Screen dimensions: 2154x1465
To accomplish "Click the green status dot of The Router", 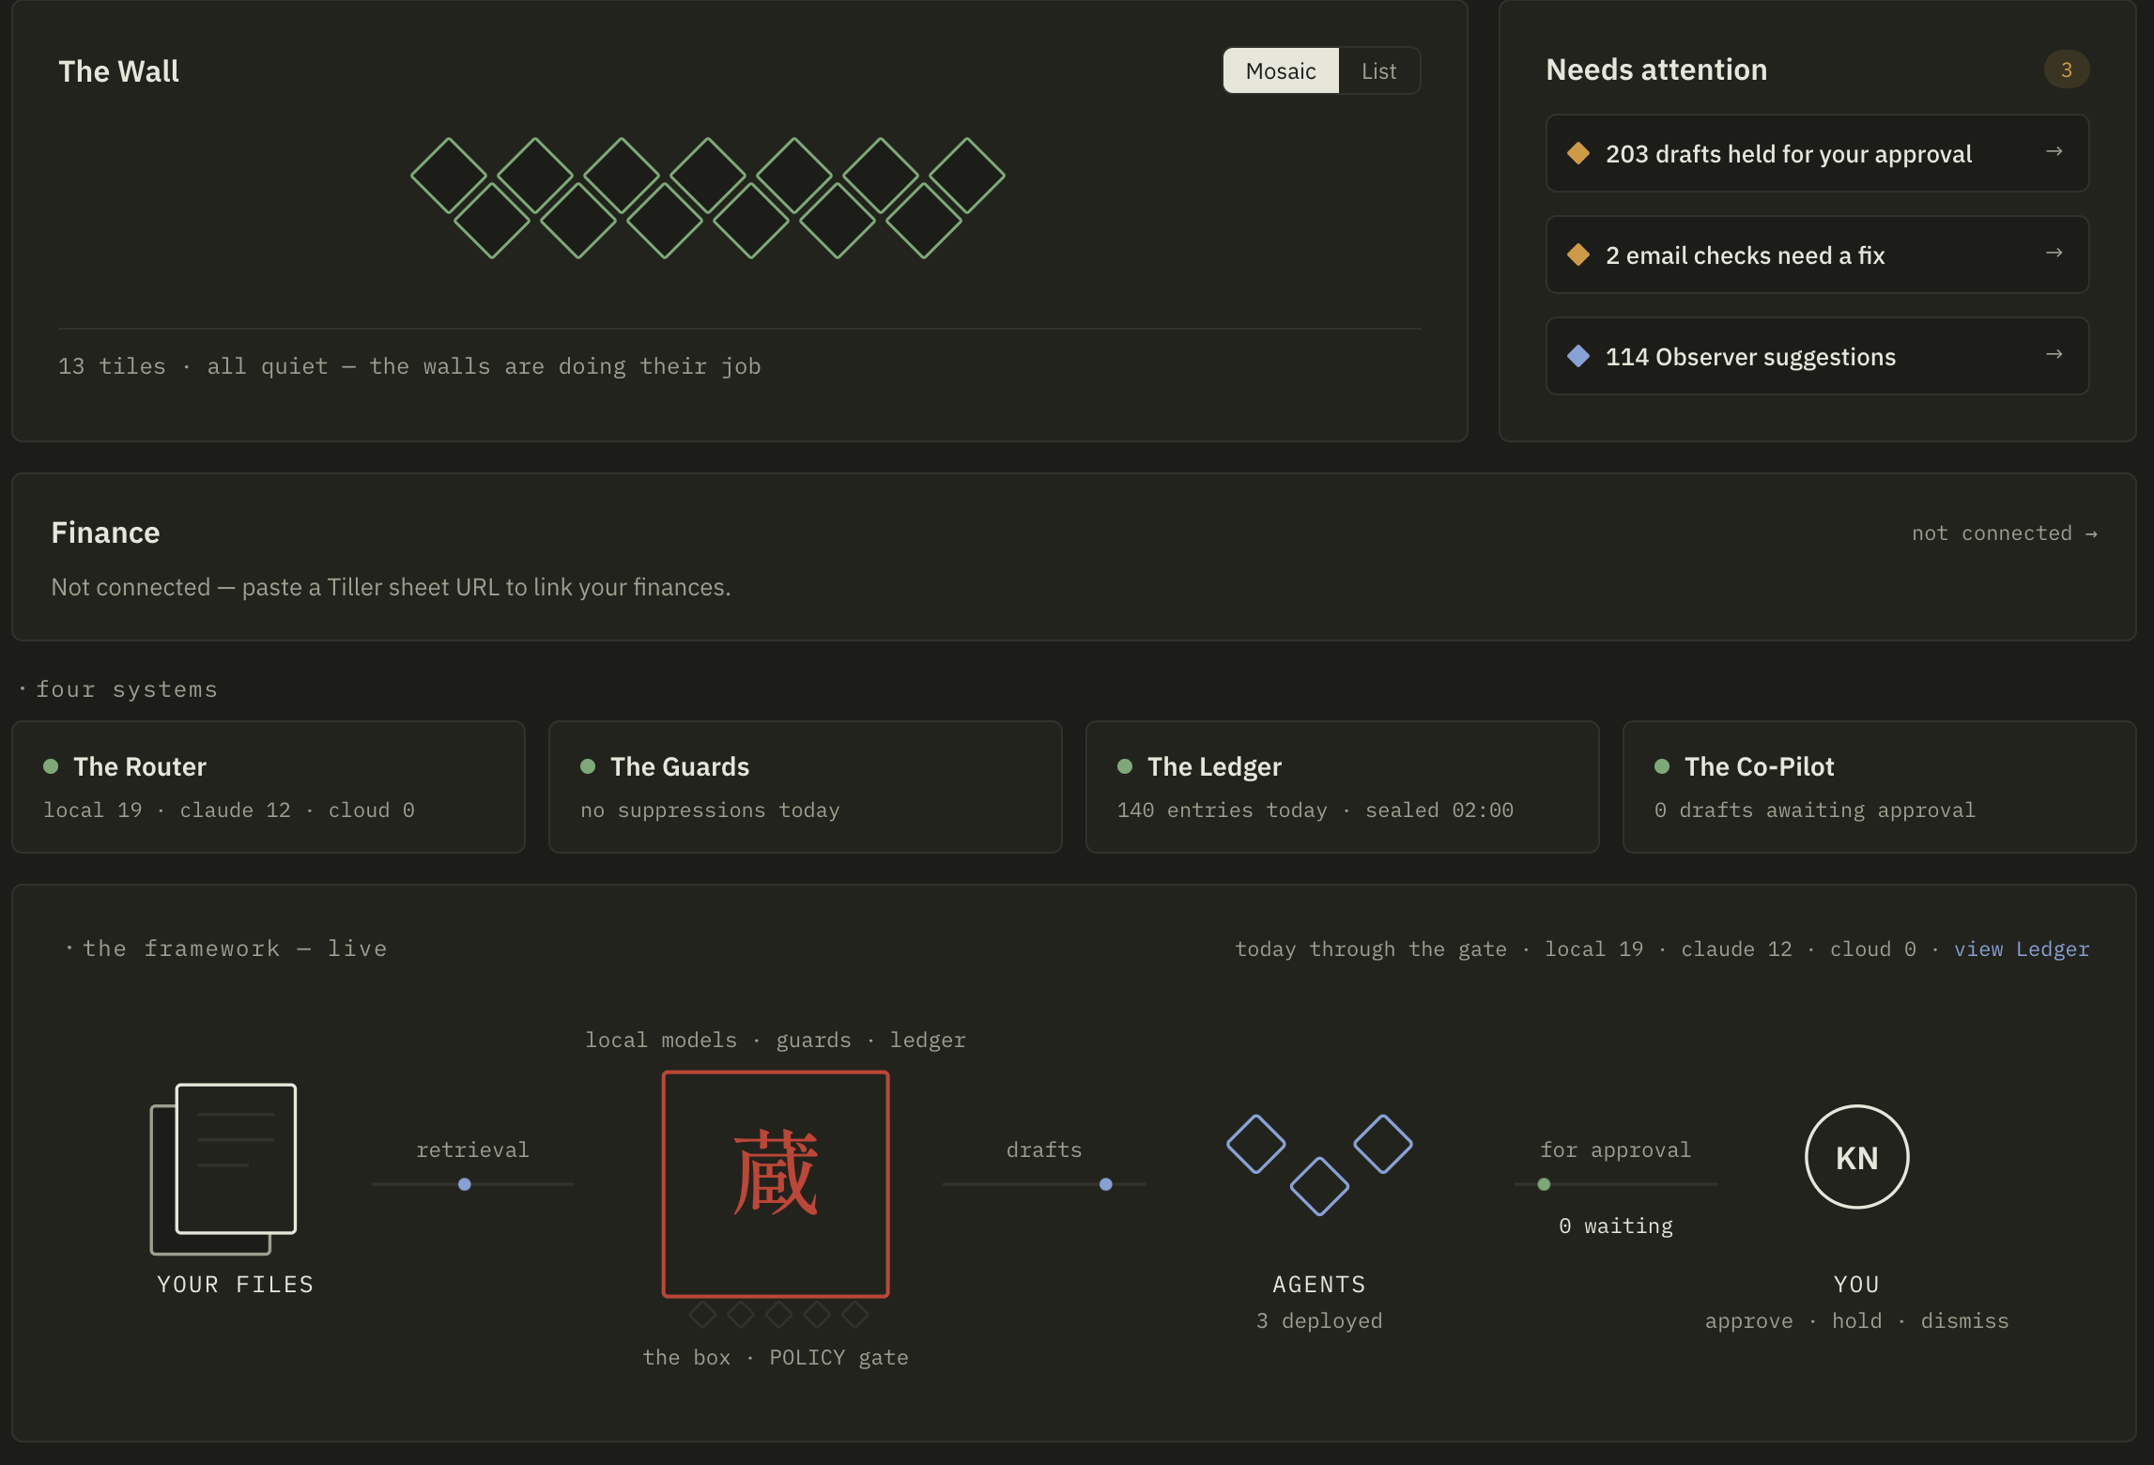I will click(51, 766).
